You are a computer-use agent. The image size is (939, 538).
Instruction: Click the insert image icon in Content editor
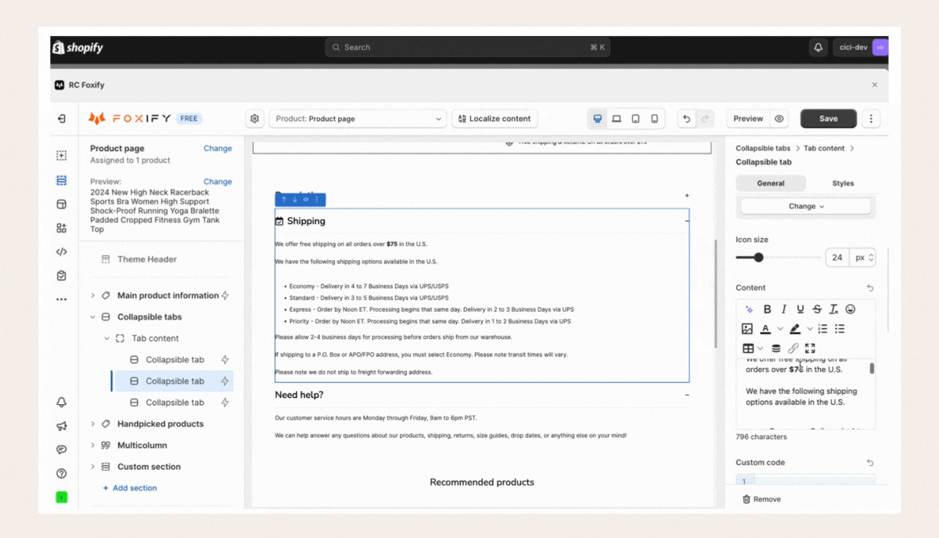coord(747,329)
